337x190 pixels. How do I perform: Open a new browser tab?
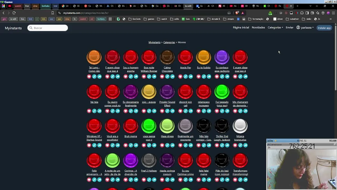coord(298,6)
